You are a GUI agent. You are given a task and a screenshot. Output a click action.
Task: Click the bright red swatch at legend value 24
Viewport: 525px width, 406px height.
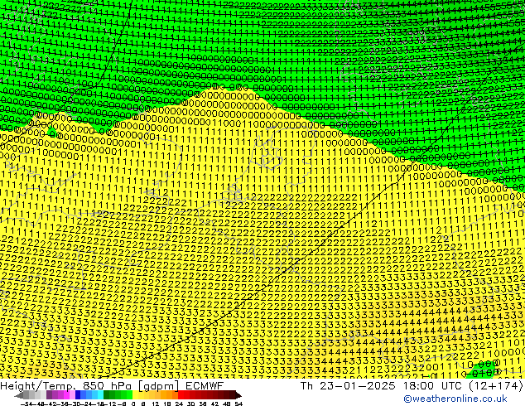click(181, 395)
